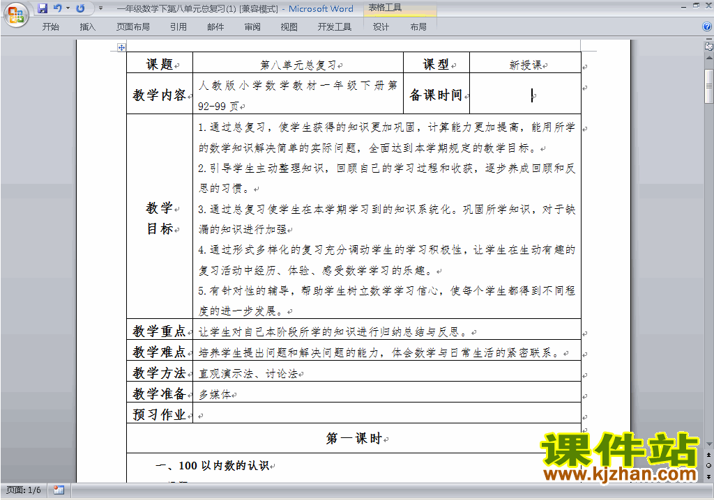Image resolution: width=714 pixels, height=500 pixels.
Task: Click the 课型 header cell
Action: click(436, 63)
